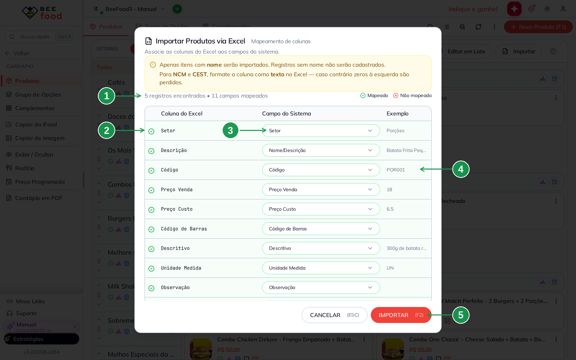Open the Preço Custo field dropdown
Viewport: 576px width, 360px height.
point(321,209)
